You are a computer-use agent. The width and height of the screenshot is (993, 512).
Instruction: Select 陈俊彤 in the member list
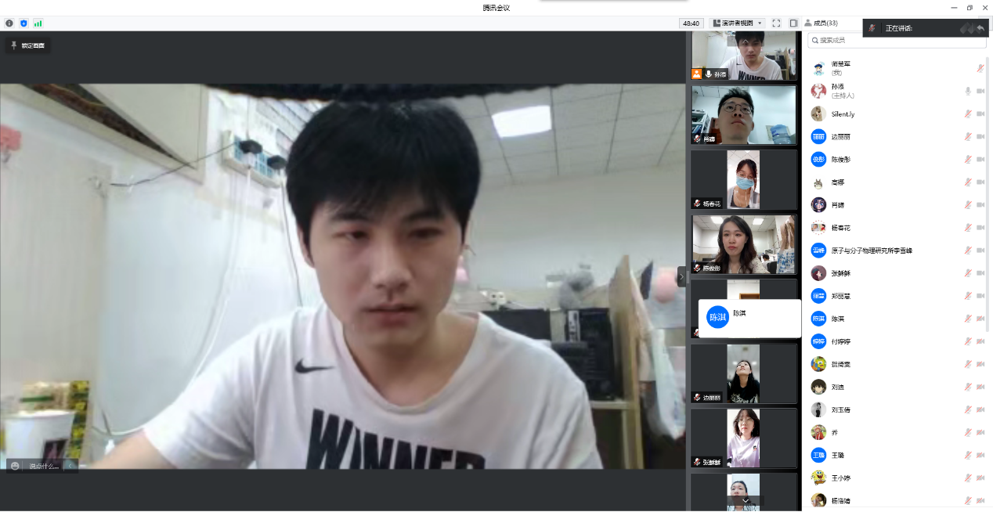[841, 159]
